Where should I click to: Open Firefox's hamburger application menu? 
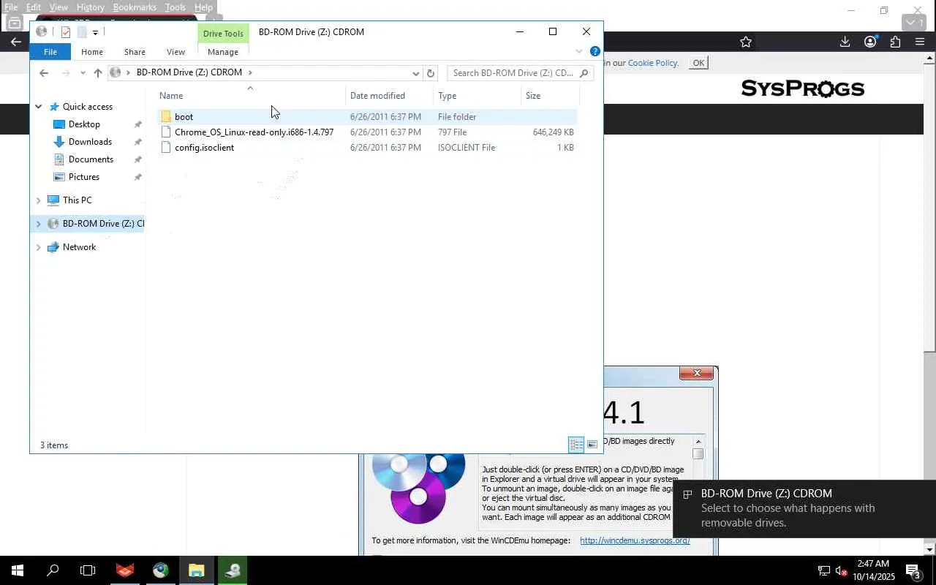[x=920, y=42]
